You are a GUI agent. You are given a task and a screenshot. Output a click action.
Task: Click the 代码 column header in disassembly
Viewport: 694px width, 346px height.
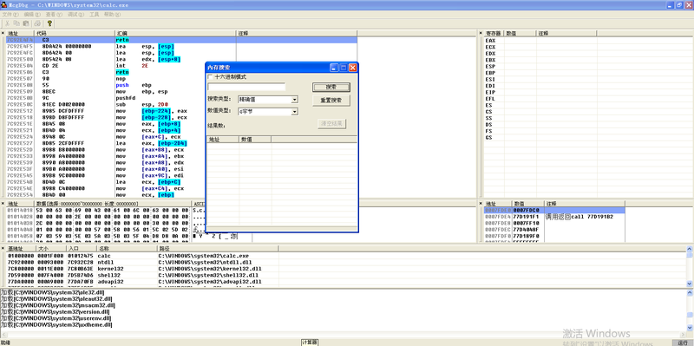tap(75, 33)
